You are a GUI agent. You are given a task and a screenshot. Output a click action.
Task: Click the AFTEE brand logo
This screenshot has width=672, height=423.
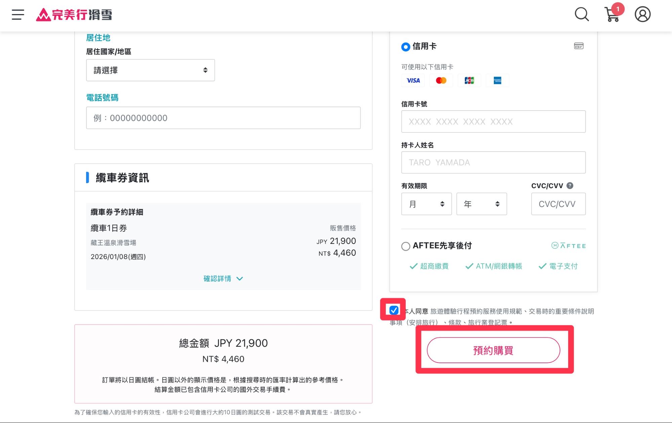pyautogui.click(x=568, y=246)
